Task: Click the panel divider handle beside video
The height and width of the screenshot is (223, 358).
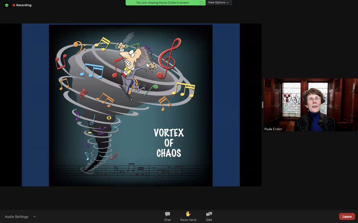Action: 262,105
